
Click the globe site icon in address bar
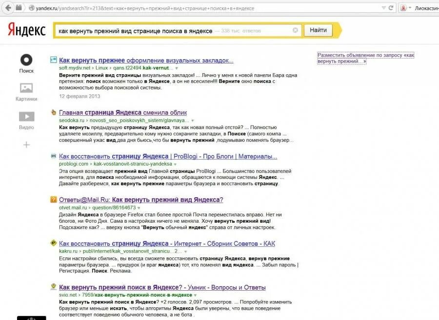point(32,8)
